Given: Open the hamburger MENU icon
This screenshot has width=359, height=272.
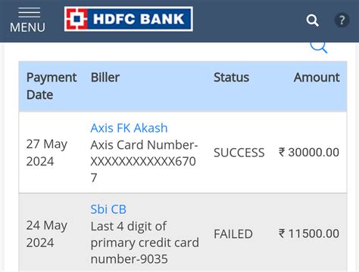Looking at the screenshot, I should 29,13.
